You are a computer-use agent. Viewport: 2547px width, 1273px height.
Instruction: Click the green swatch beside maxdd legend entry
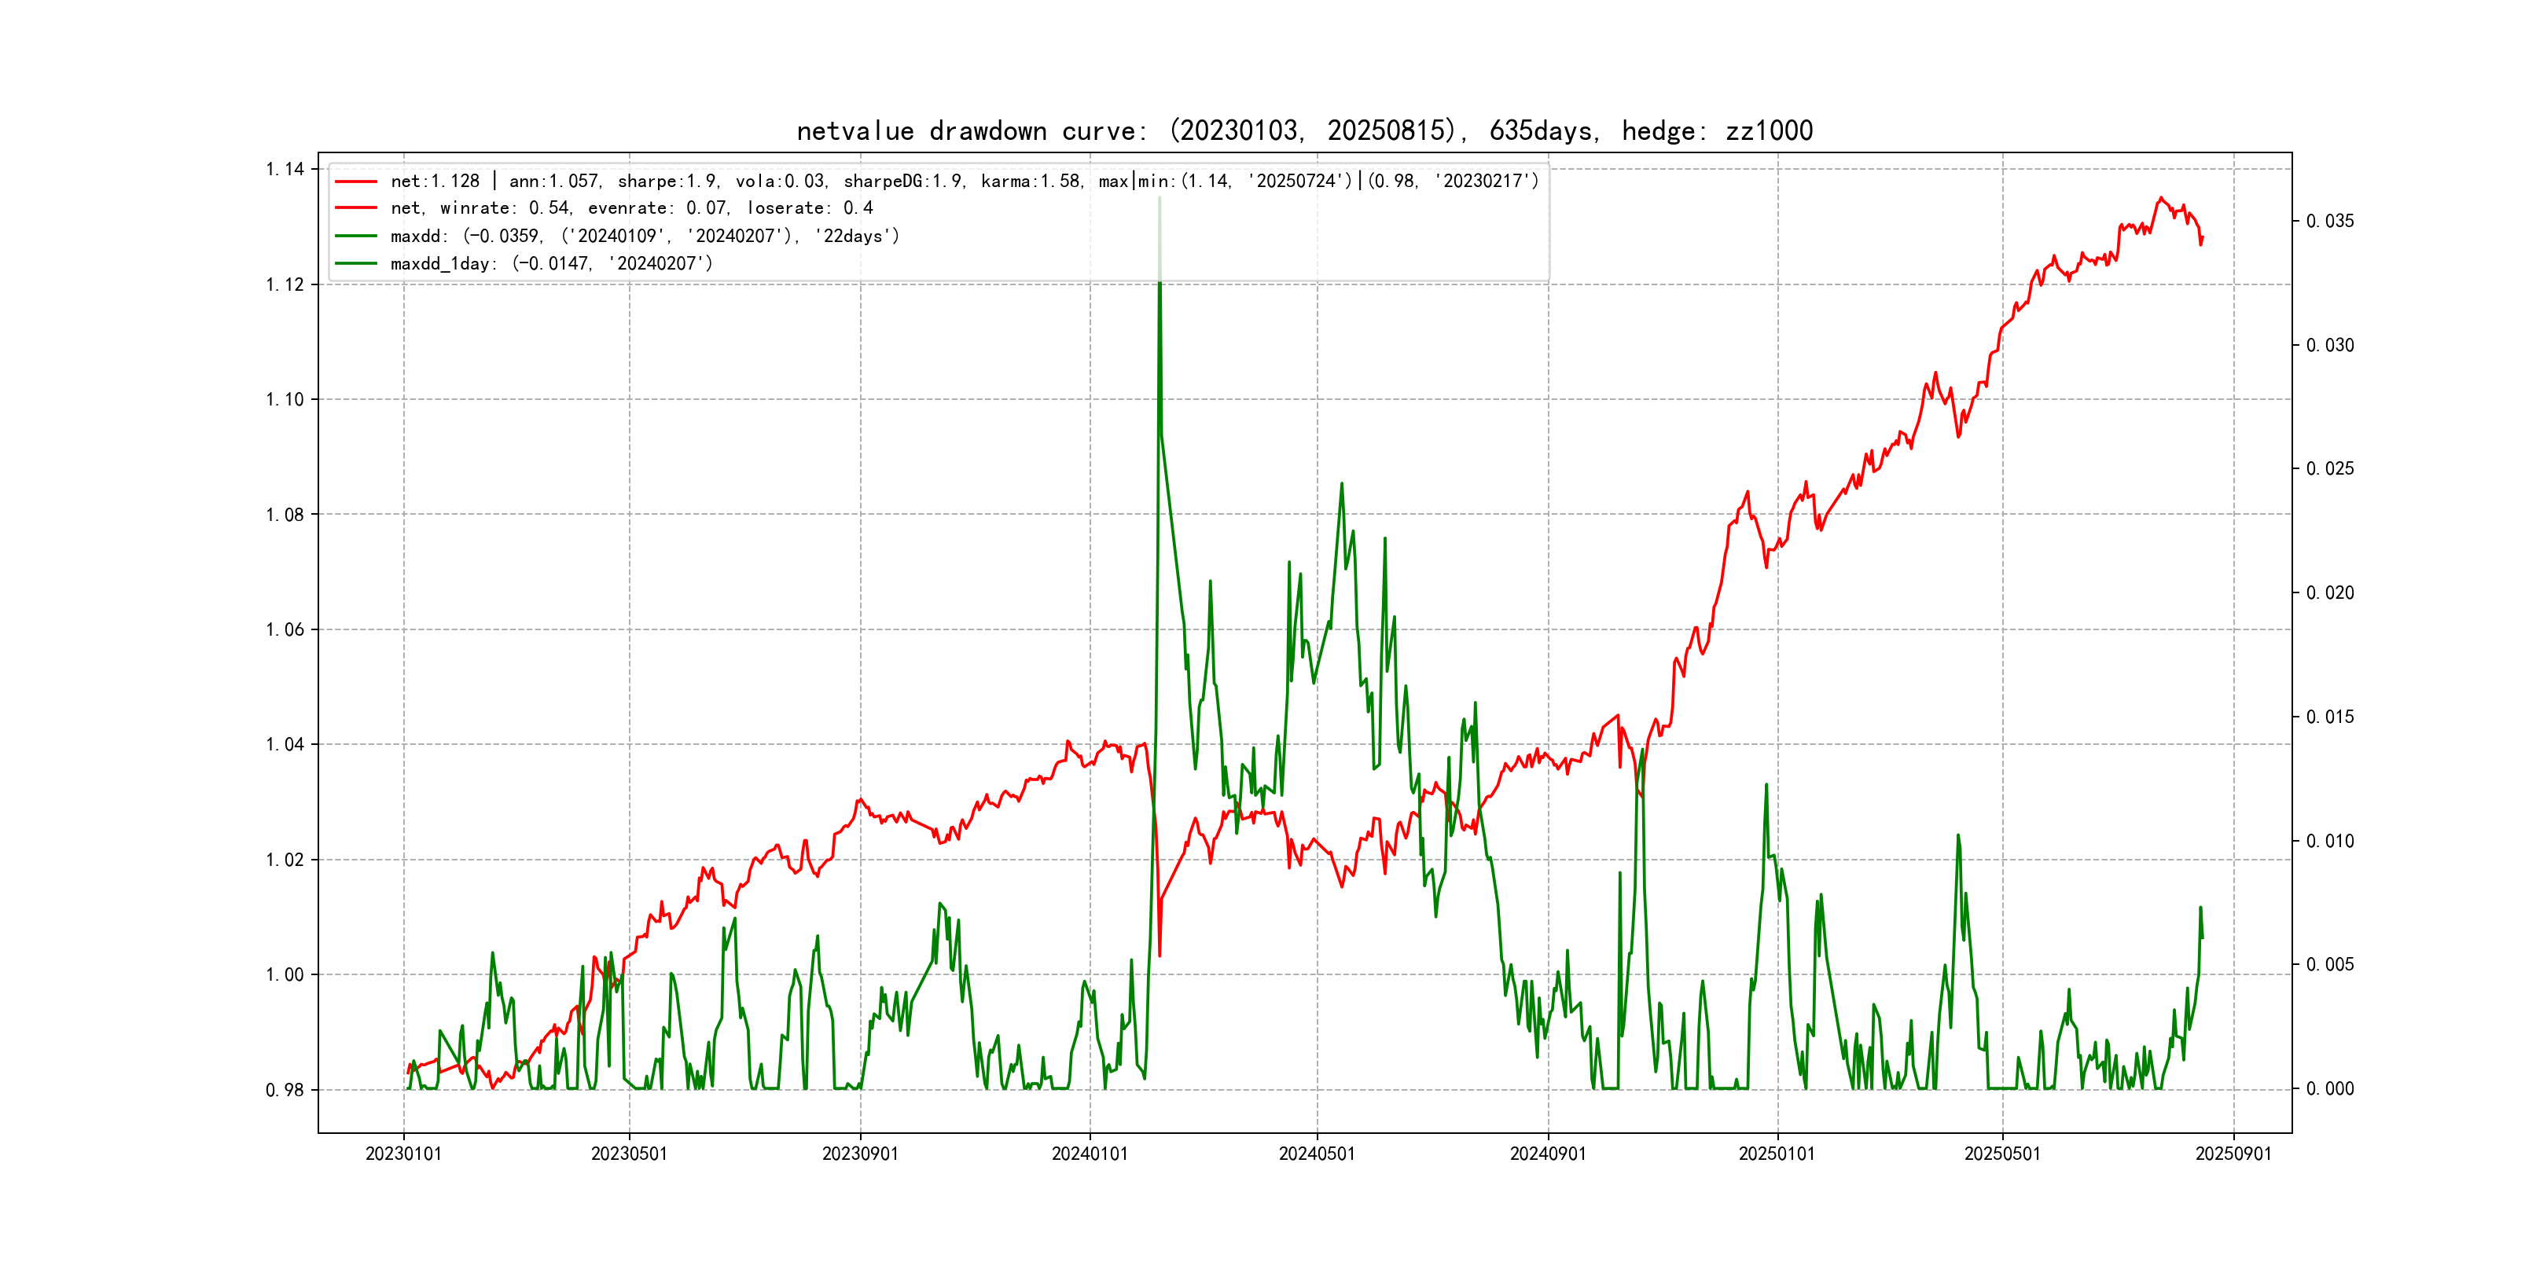(356, 237)
